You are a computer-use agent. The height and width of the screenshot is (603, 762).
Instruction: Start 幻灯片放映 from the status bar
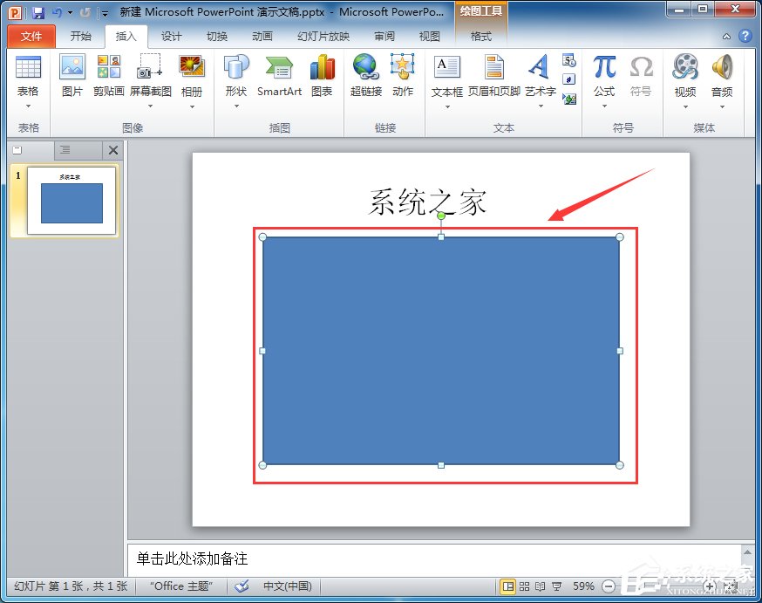point(556,586)
